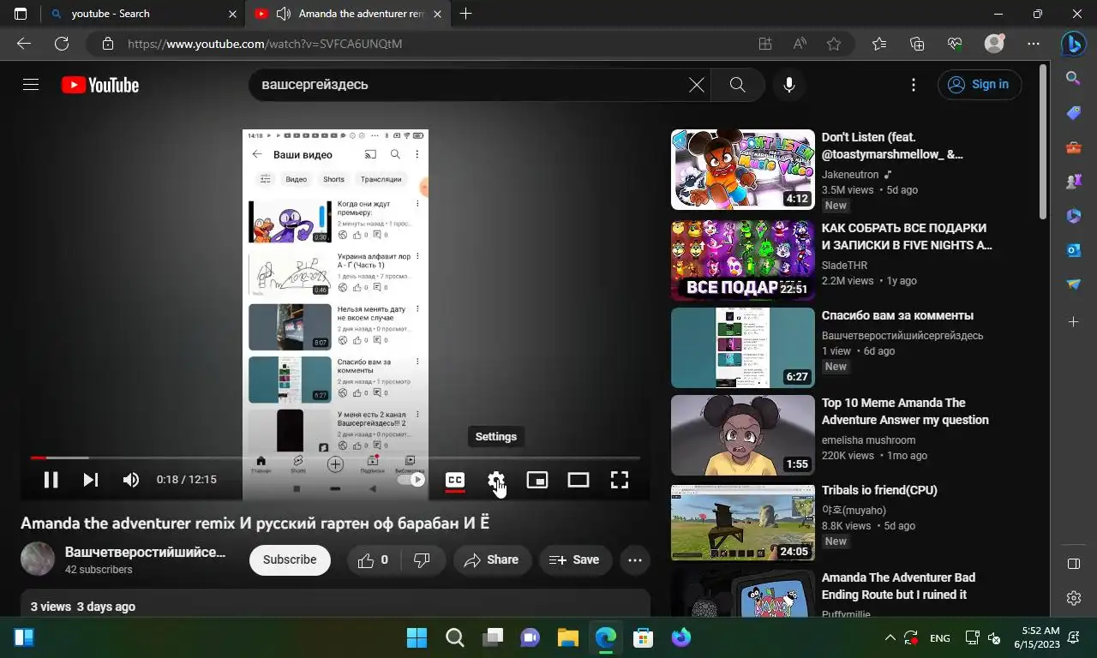Open more actions under the video
1097x658 pixels.
635,559
